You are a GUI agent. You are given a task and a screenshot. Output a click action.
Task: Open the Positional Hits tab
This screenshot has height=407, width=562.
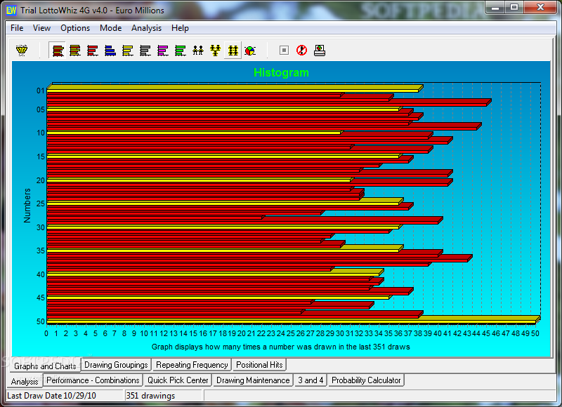click(259, 365)
